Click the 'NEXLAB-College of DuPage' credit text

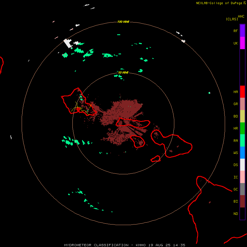click(219, 3)
